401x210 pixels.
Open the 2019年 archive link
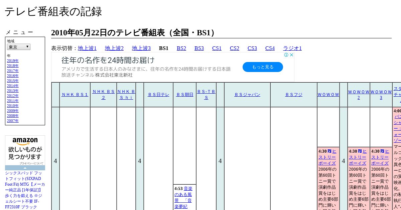(13, 61)
